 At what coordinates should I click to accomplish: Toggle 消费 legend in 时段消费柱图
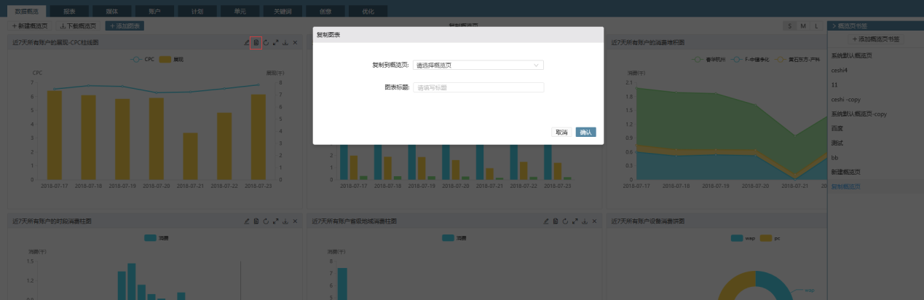coord(157,237)
